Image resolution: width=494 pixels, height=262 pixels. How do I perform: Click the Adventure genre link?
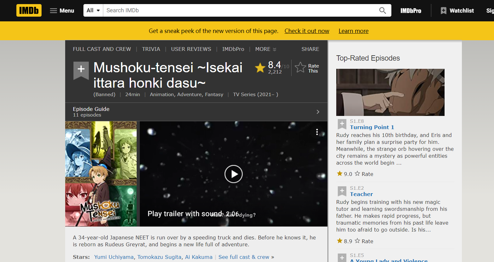point(189,95)
